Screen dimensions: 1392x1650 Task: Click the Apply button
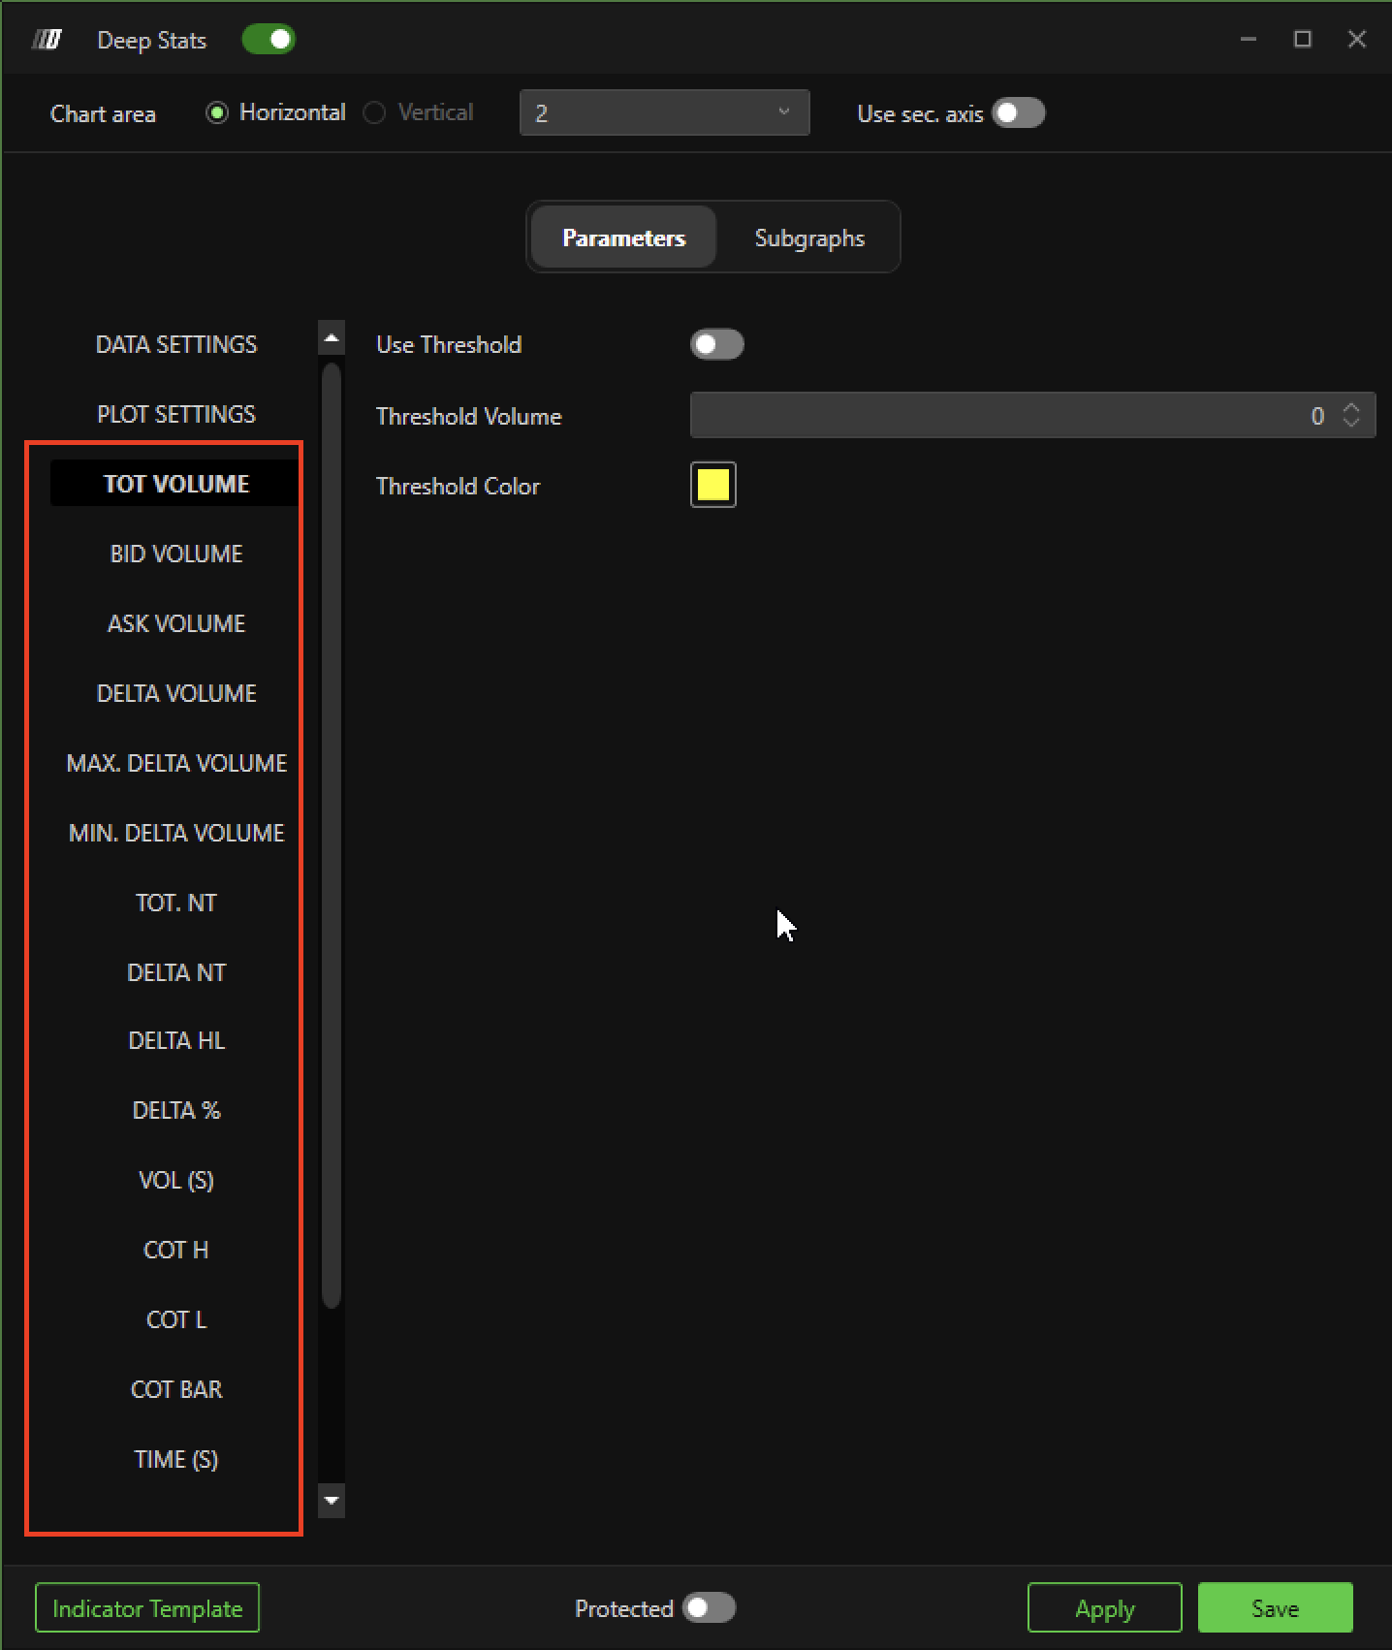[x=1104, y=1608]
